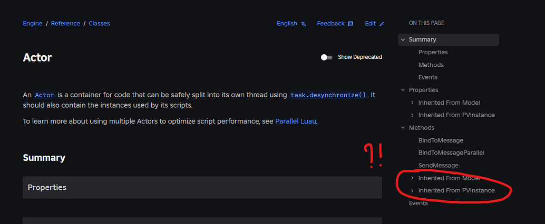Jump to BindToMessageParallel method
This screenshot has height=224, width=545.
coord(451,152)
